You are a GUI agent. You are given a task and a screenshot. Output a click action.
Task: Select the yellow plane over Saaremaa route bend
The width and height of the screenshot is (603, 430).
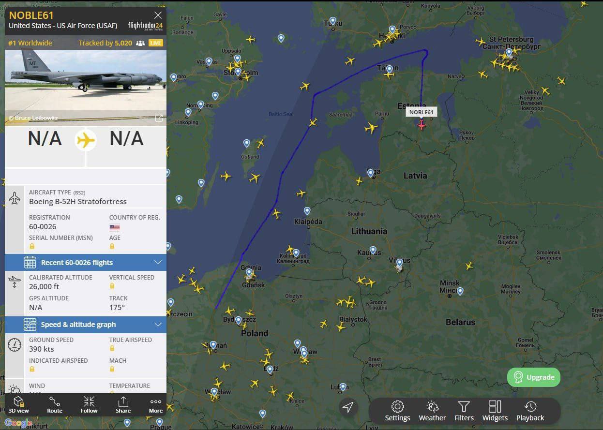313,122
